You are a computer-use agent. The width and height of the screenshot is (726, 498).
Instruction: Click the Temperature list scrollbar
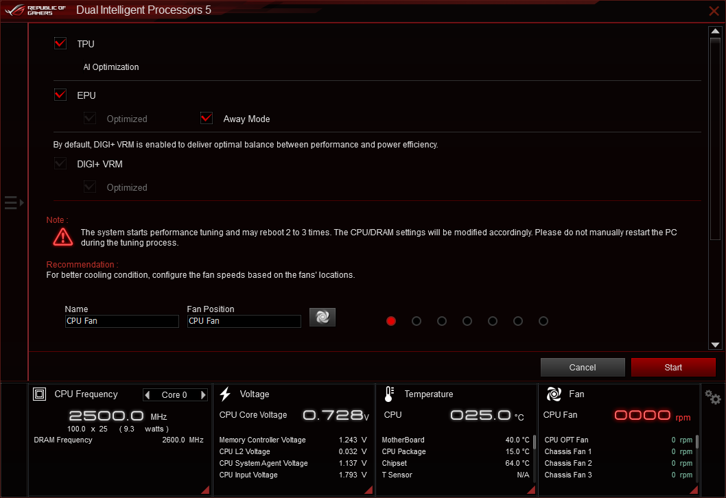(x=535, y=442)
